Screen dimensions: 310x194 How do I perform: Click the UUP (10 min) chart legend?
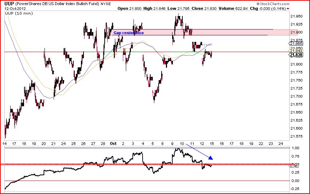19,13
